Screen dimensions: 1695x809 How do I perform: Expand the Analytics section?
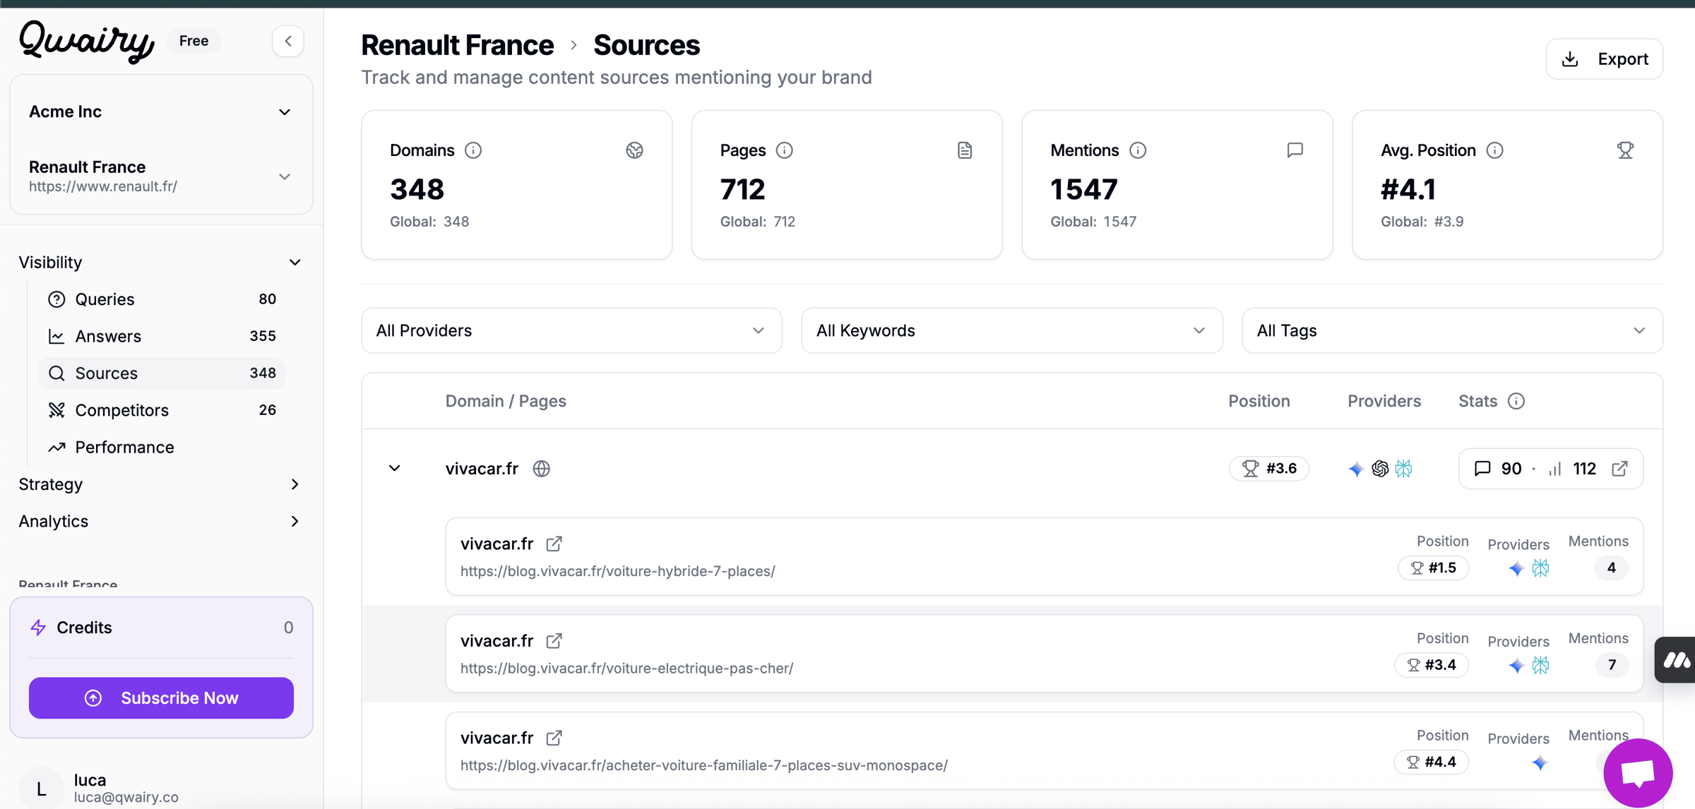click(x=161, y=521)
